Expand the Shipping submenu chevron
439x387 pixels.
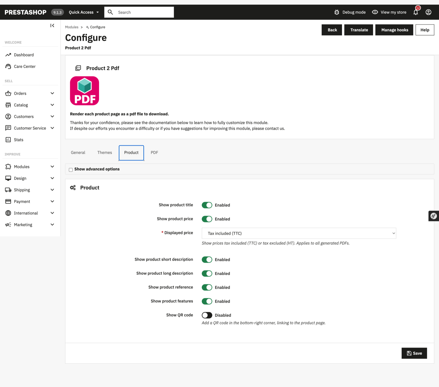pos(52,190)
